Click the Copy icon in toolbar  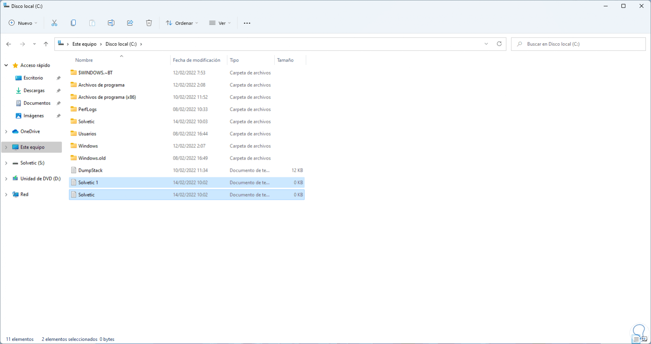(73, 23)
